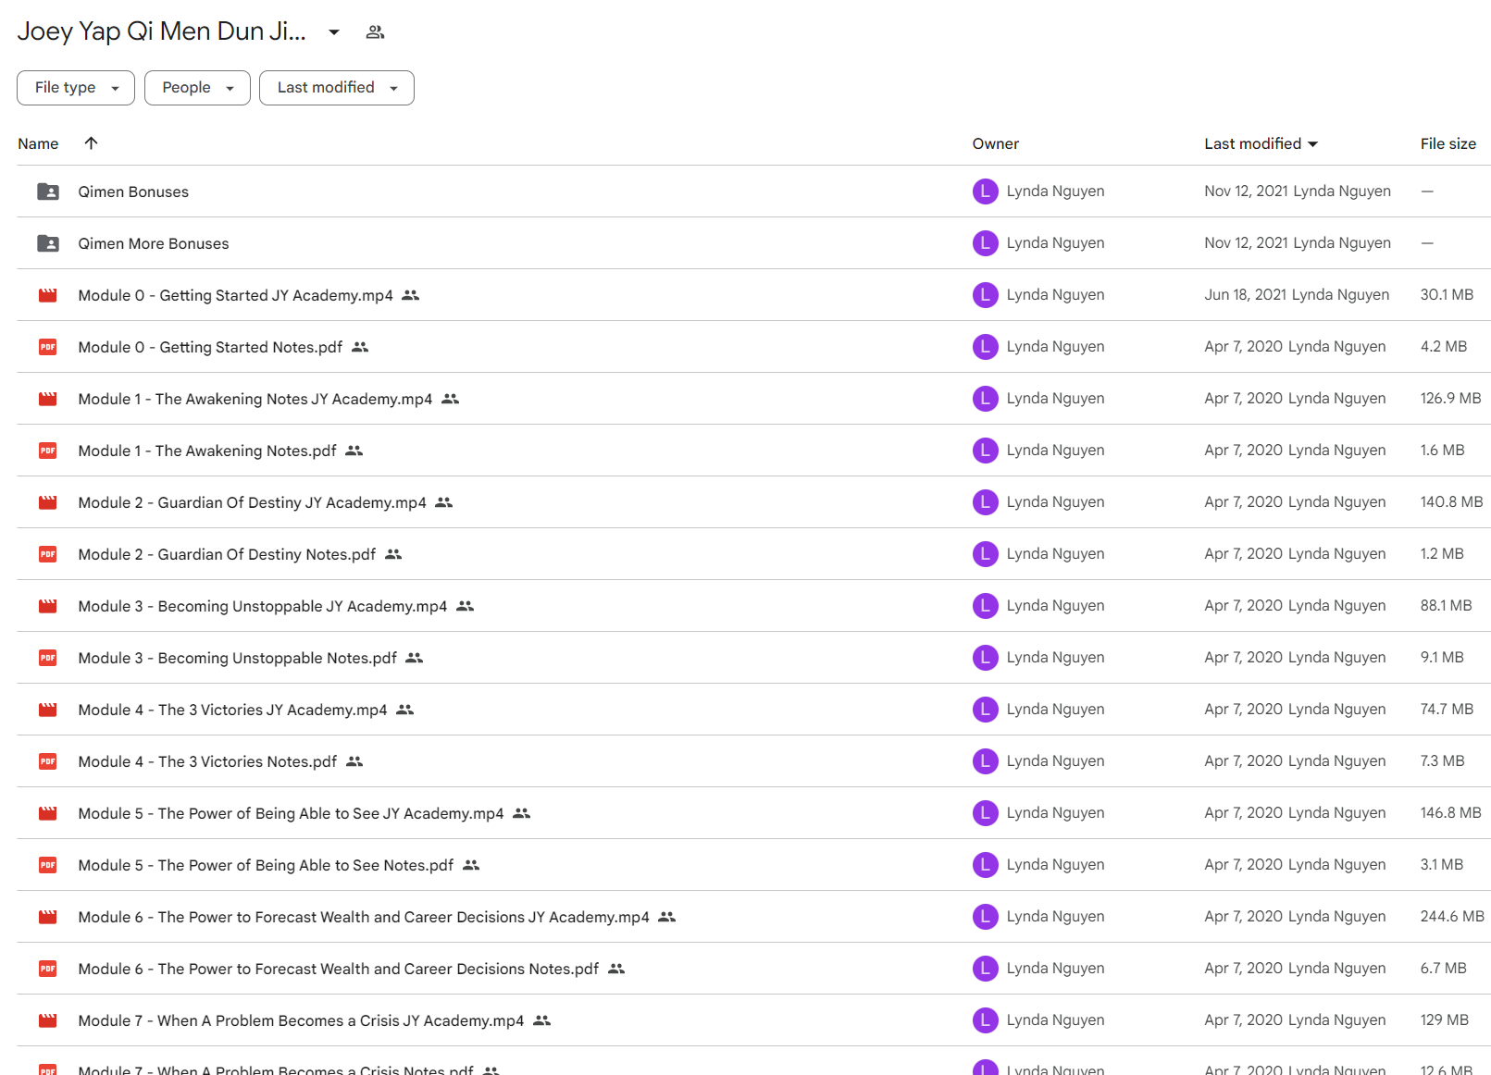Screen dimensions: 1491x1075
Task: Open Module 4 - The 3 Victories Notes.pdf
Action: (207, 761)
